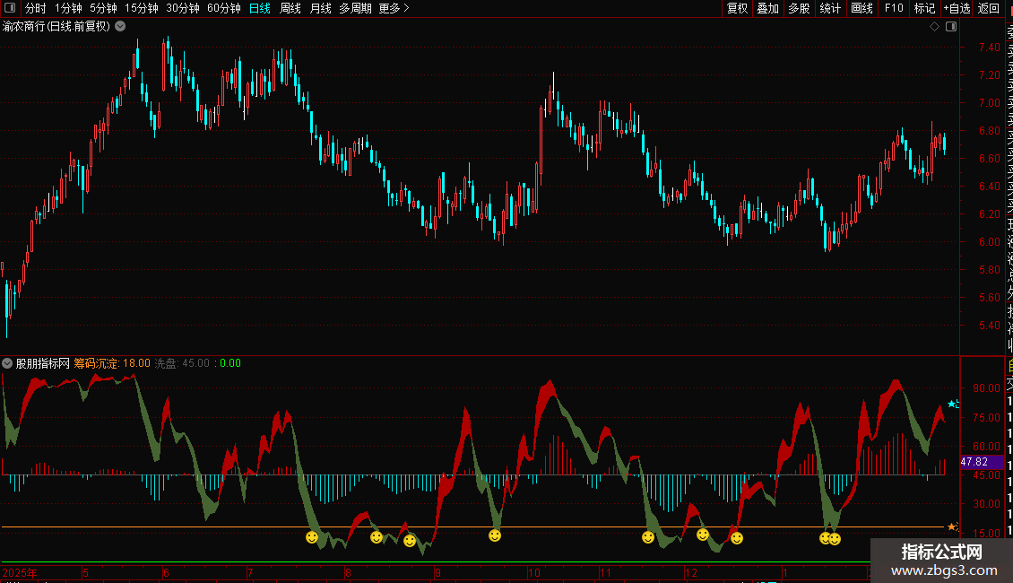This screenshot has width=1013, height=583.
Task: Open the 统计 statistics button
Action: pyautogui.click(x=830, y=8)
